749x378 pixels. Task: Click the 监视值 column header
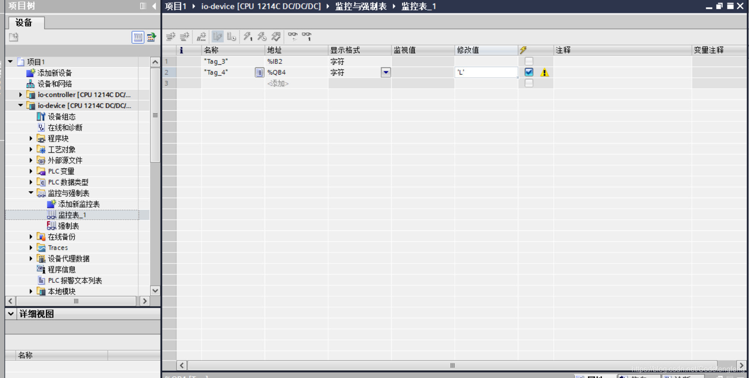click(423, 50)
